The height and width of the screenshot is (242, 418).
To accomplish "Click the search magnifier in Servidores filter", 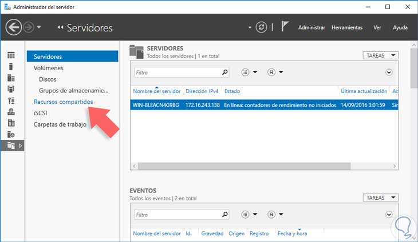I will pyautogui.click(x=225, y=72).
